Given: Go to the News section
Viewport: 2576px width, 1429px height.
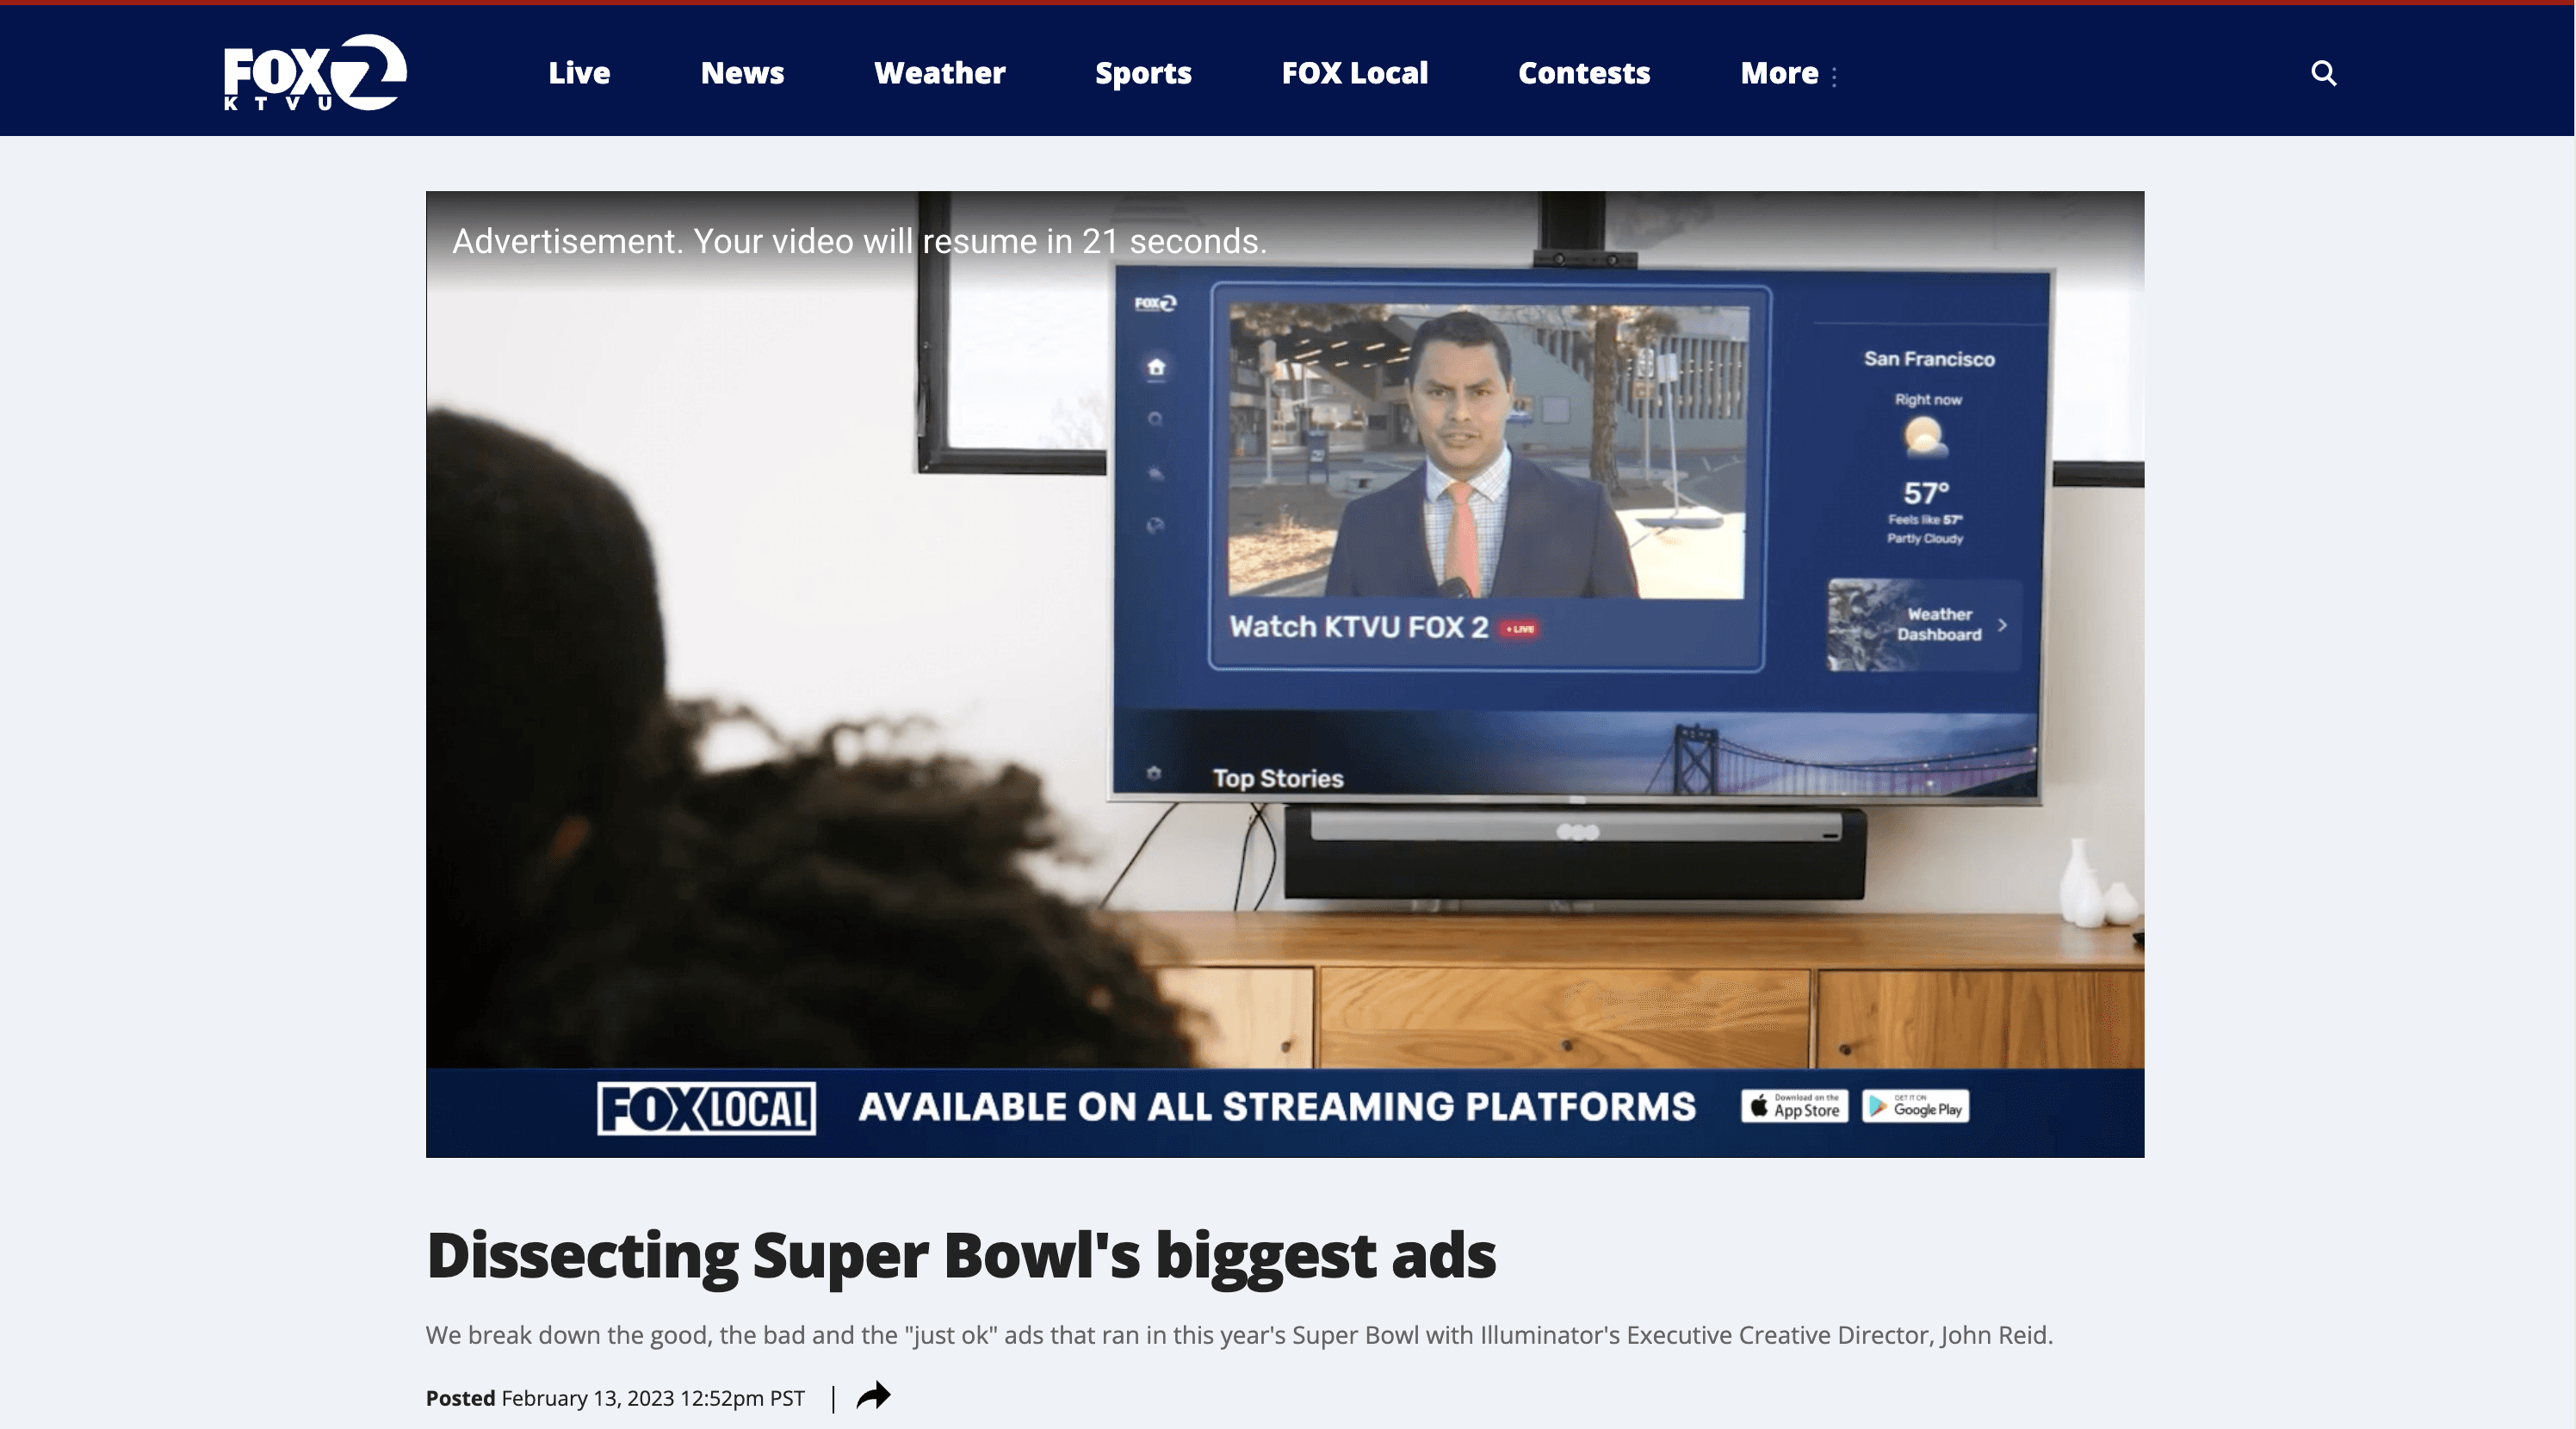Looking at the screenshot, I should 742,73.
